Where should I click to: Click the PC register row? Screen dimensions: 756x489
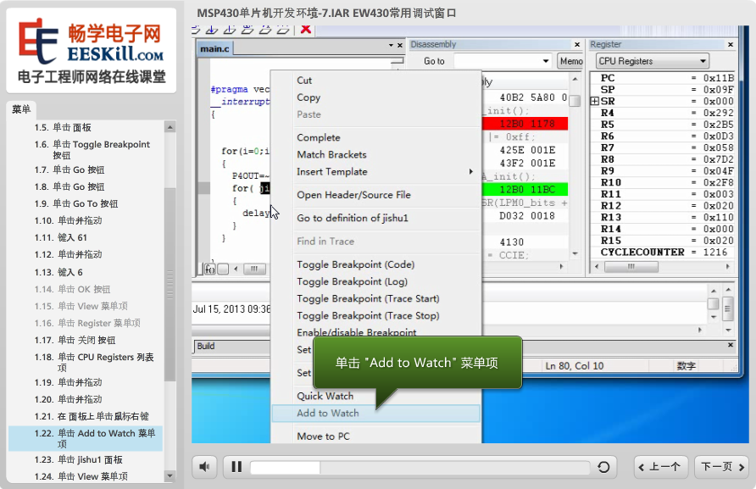[x=663, y=78]
